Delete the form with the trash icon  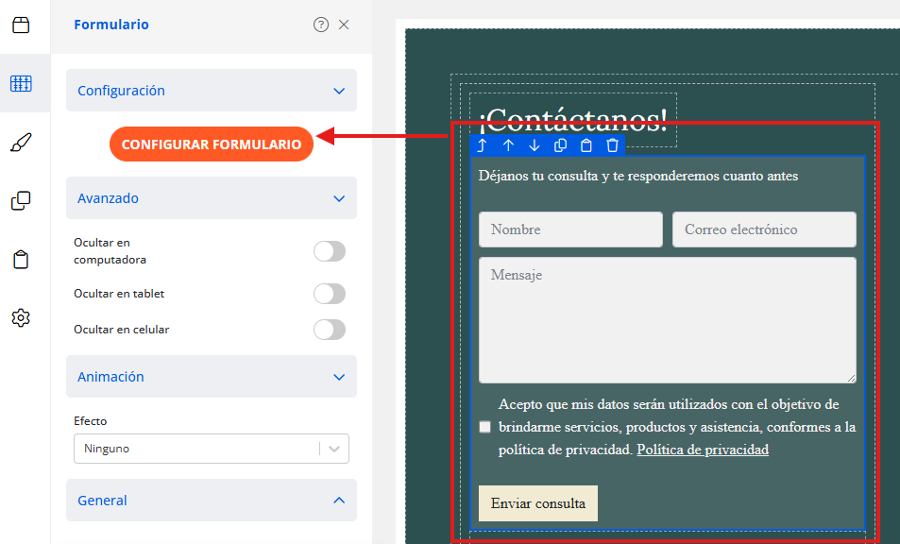click(613, 145)
